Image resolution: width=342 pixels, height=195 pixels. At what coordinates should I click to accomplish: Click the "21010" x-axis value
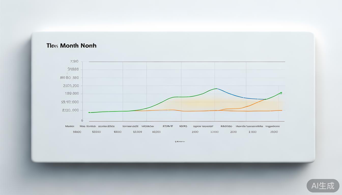[x=274, y=132]
